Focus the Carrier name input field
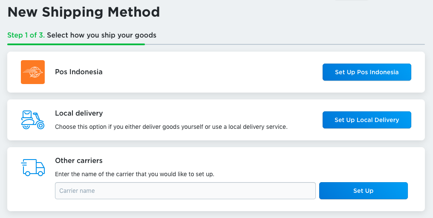This screenshot has width=433, height=218. [x=185, y=191]
